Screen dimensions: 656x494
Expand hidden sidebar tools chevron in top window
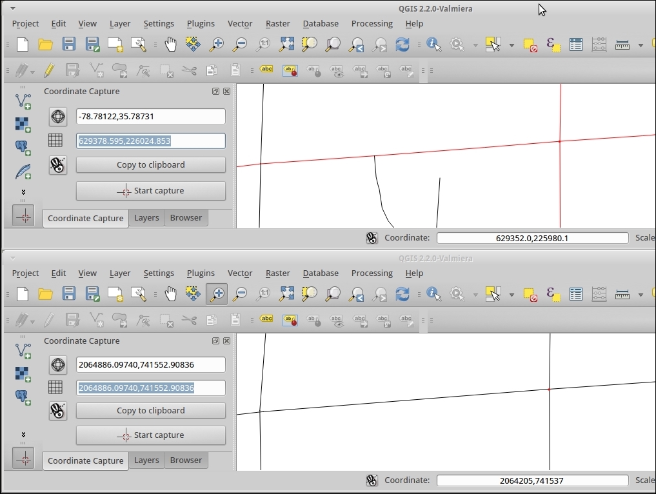point(23,192)
